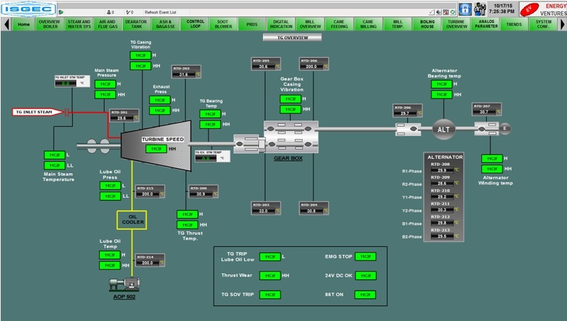Click the TG OVERVIEW title button

tap(292, 38)
